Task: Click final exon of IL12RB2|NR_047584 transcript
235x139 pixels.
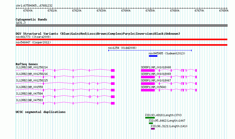Action: point(113,97)
